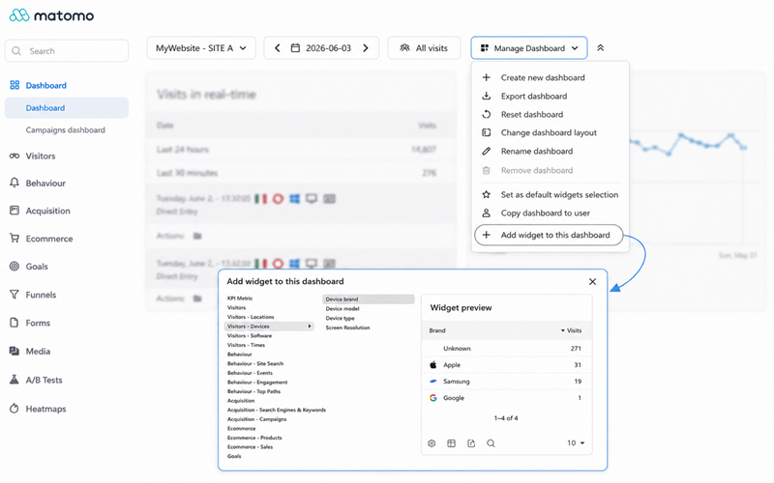
Task: Click the calendar icon beside 2026-06-03
Action: 295,47
